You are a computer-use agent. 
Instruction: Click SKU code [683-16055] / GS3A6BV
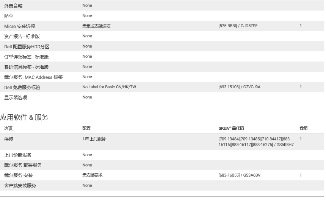click(x=239, y=175)
